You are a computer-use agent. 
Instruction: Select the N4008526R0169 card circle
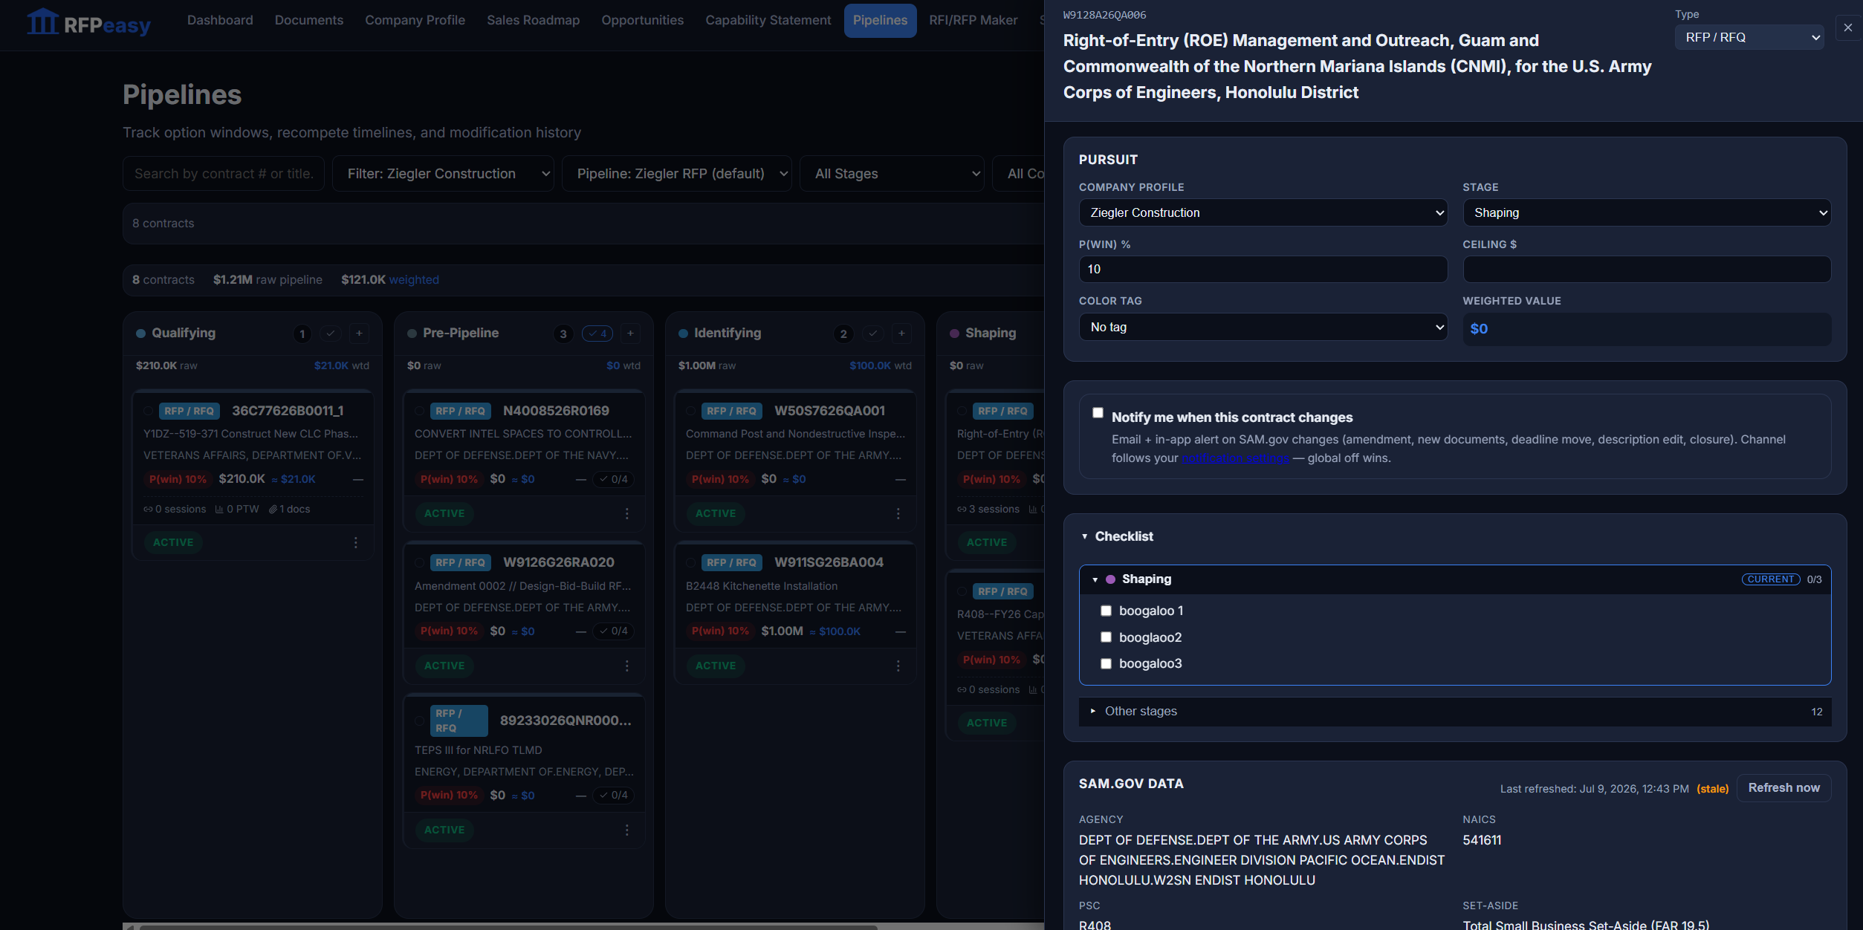pyautogui.click(x=420, y=412)
